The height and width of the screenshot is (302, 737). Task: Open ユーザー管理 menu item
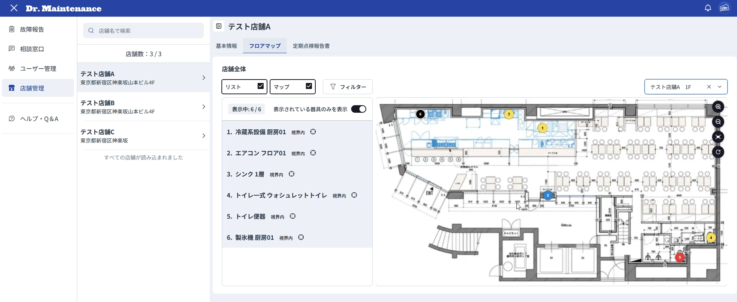38,68
